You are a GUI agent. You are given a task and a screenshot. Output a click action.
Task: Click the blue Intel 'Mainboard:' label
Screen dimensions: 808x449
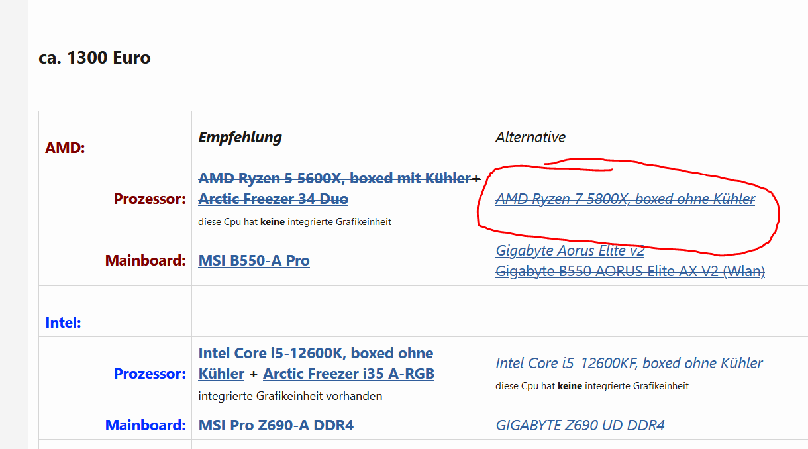pos(146,425)
